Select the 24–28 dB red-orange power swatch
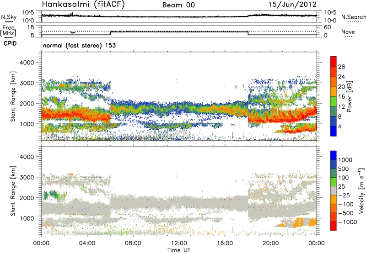 point(334,71)
